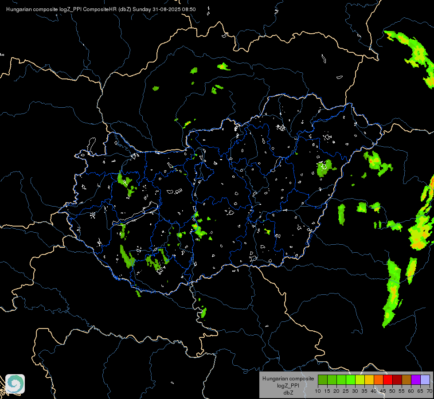Click the legend scale value '70'

(429, 391)
